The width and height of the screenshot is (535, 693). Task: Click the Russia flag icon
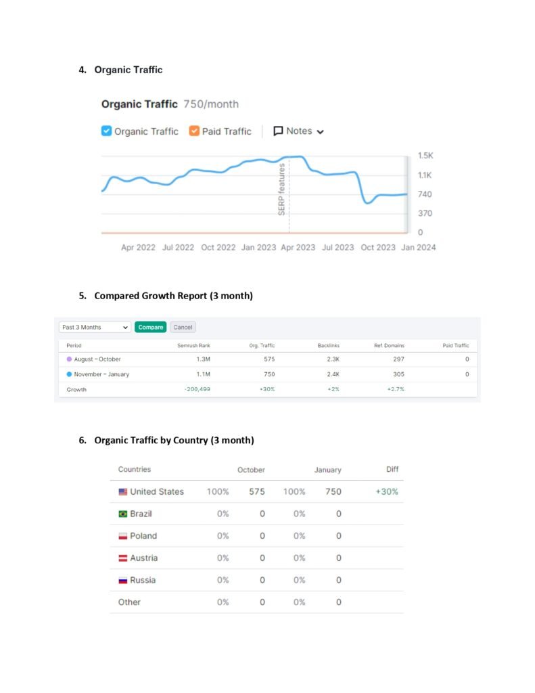(x=122, y=581)
